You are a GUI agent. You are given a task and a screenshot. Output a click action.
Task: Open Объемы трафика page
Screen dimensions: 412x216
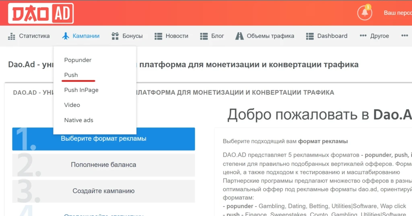270,36
